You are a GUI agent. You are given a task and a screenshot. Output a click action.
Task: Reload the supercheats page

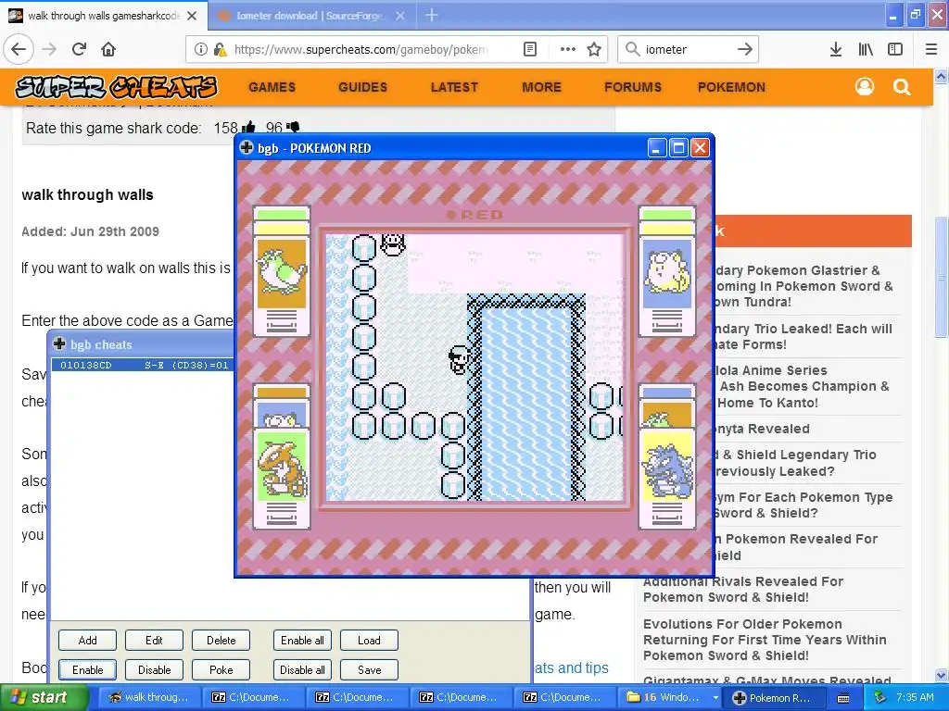point(79,49)
